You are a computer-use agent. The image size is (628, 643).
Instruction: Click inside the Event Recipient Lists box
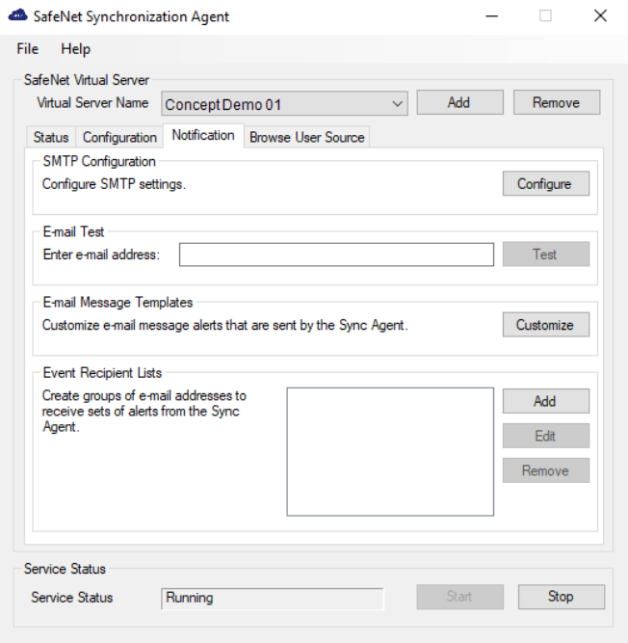(x=390, y=451)
